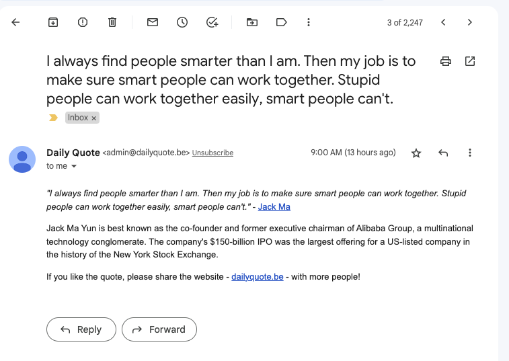Add this email to Tasks
This screenshot has width=509, height=361.
coord(212,22)
